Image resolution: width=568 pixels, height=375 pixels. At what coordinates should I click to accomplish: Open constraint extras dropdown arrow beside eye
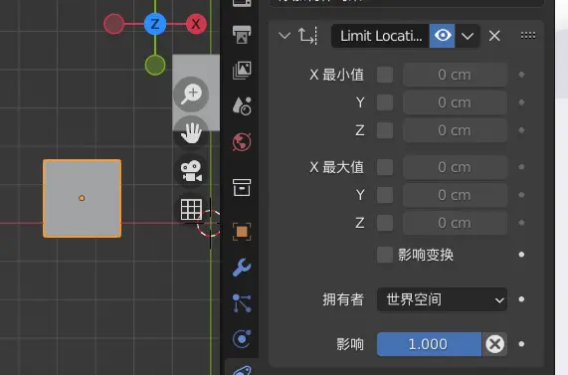pos(468,36)
